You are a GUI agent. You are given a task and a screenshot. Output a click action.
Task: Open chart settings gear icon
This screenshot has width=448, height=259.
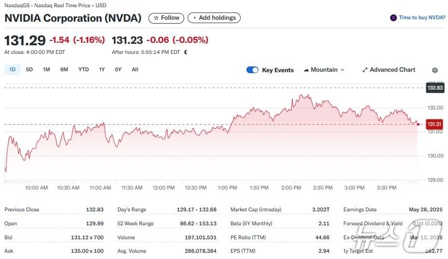click(x=434, y=70)
